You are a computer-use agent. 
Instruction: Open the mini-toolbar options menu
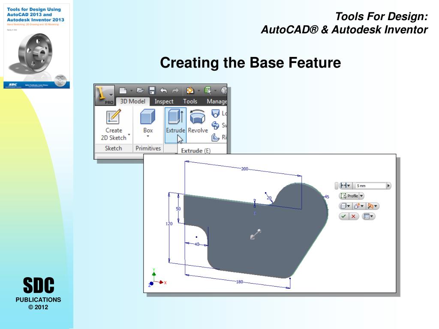point(368,216)
